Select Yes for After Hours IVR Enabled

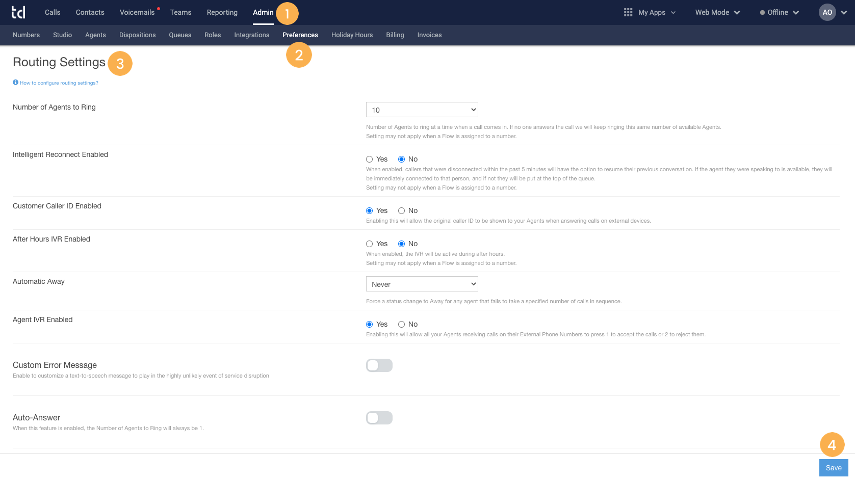[x=370, y=244]
